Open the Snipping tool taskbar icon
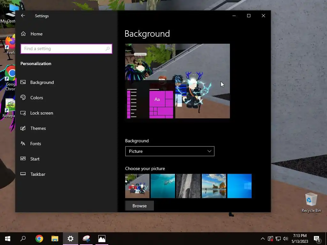 [86, 239]
